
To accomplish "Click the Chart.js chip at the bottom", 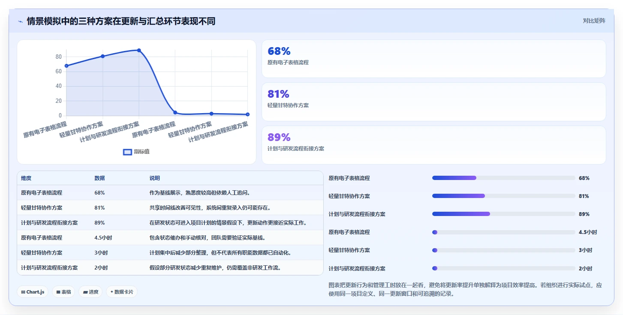I will (x=33, y=292).
